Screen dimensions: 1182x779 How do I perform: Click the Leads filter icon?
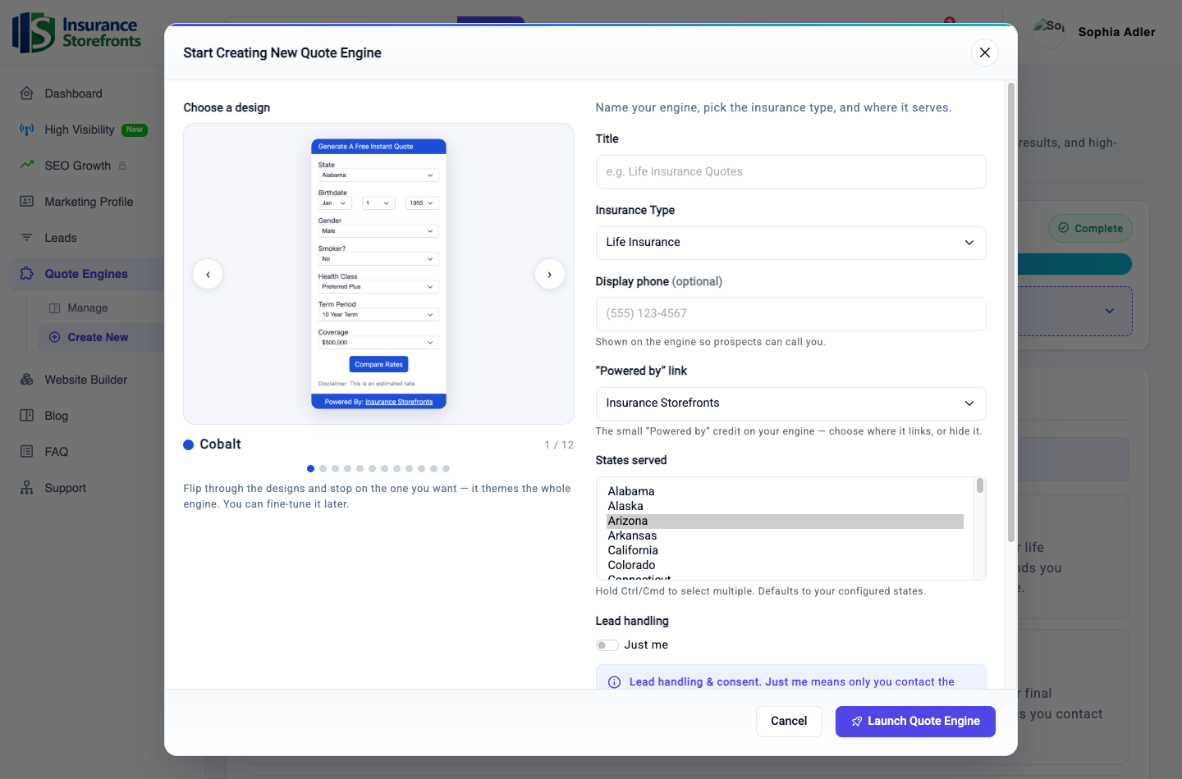[27, 238]
